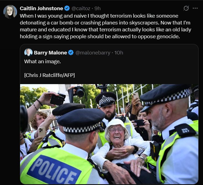203x185 pixels.
Task: Open quoted tweet card header area
Action: coord(74,53)
